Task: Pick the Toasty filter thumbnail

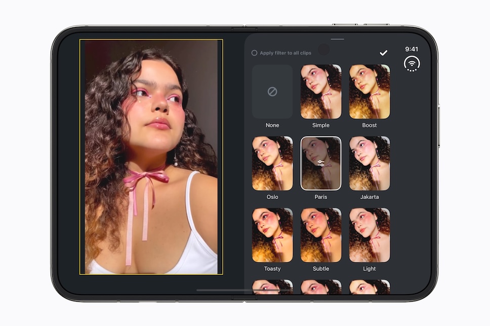Action: [272, 235]
